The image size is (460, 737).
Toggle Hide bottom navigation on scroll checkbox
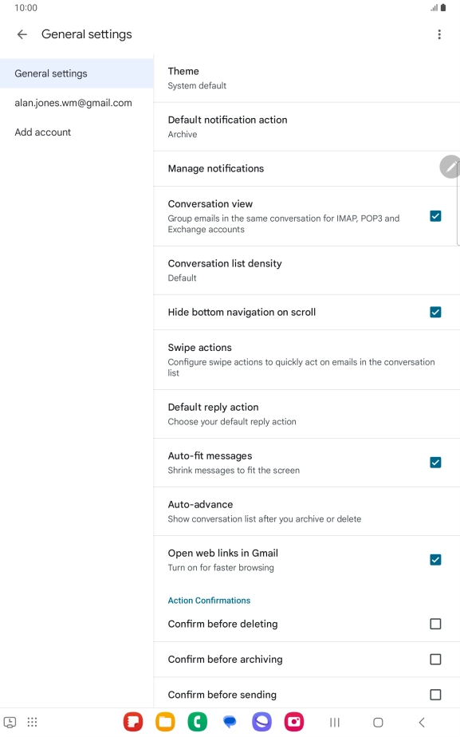(435, 312)
